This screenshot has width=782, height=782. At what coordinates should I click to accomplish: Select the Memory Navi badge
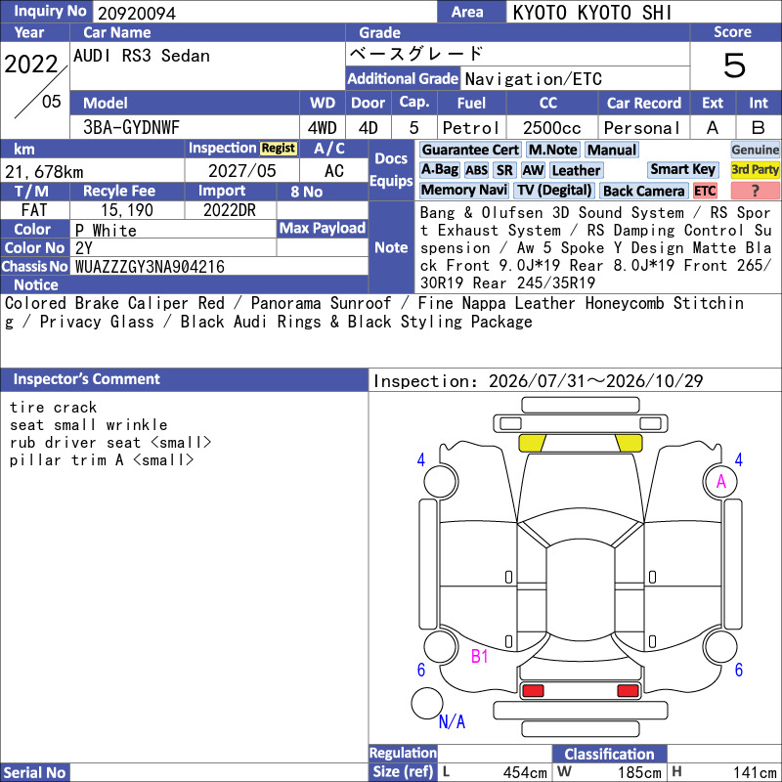(x=463, y=190)
